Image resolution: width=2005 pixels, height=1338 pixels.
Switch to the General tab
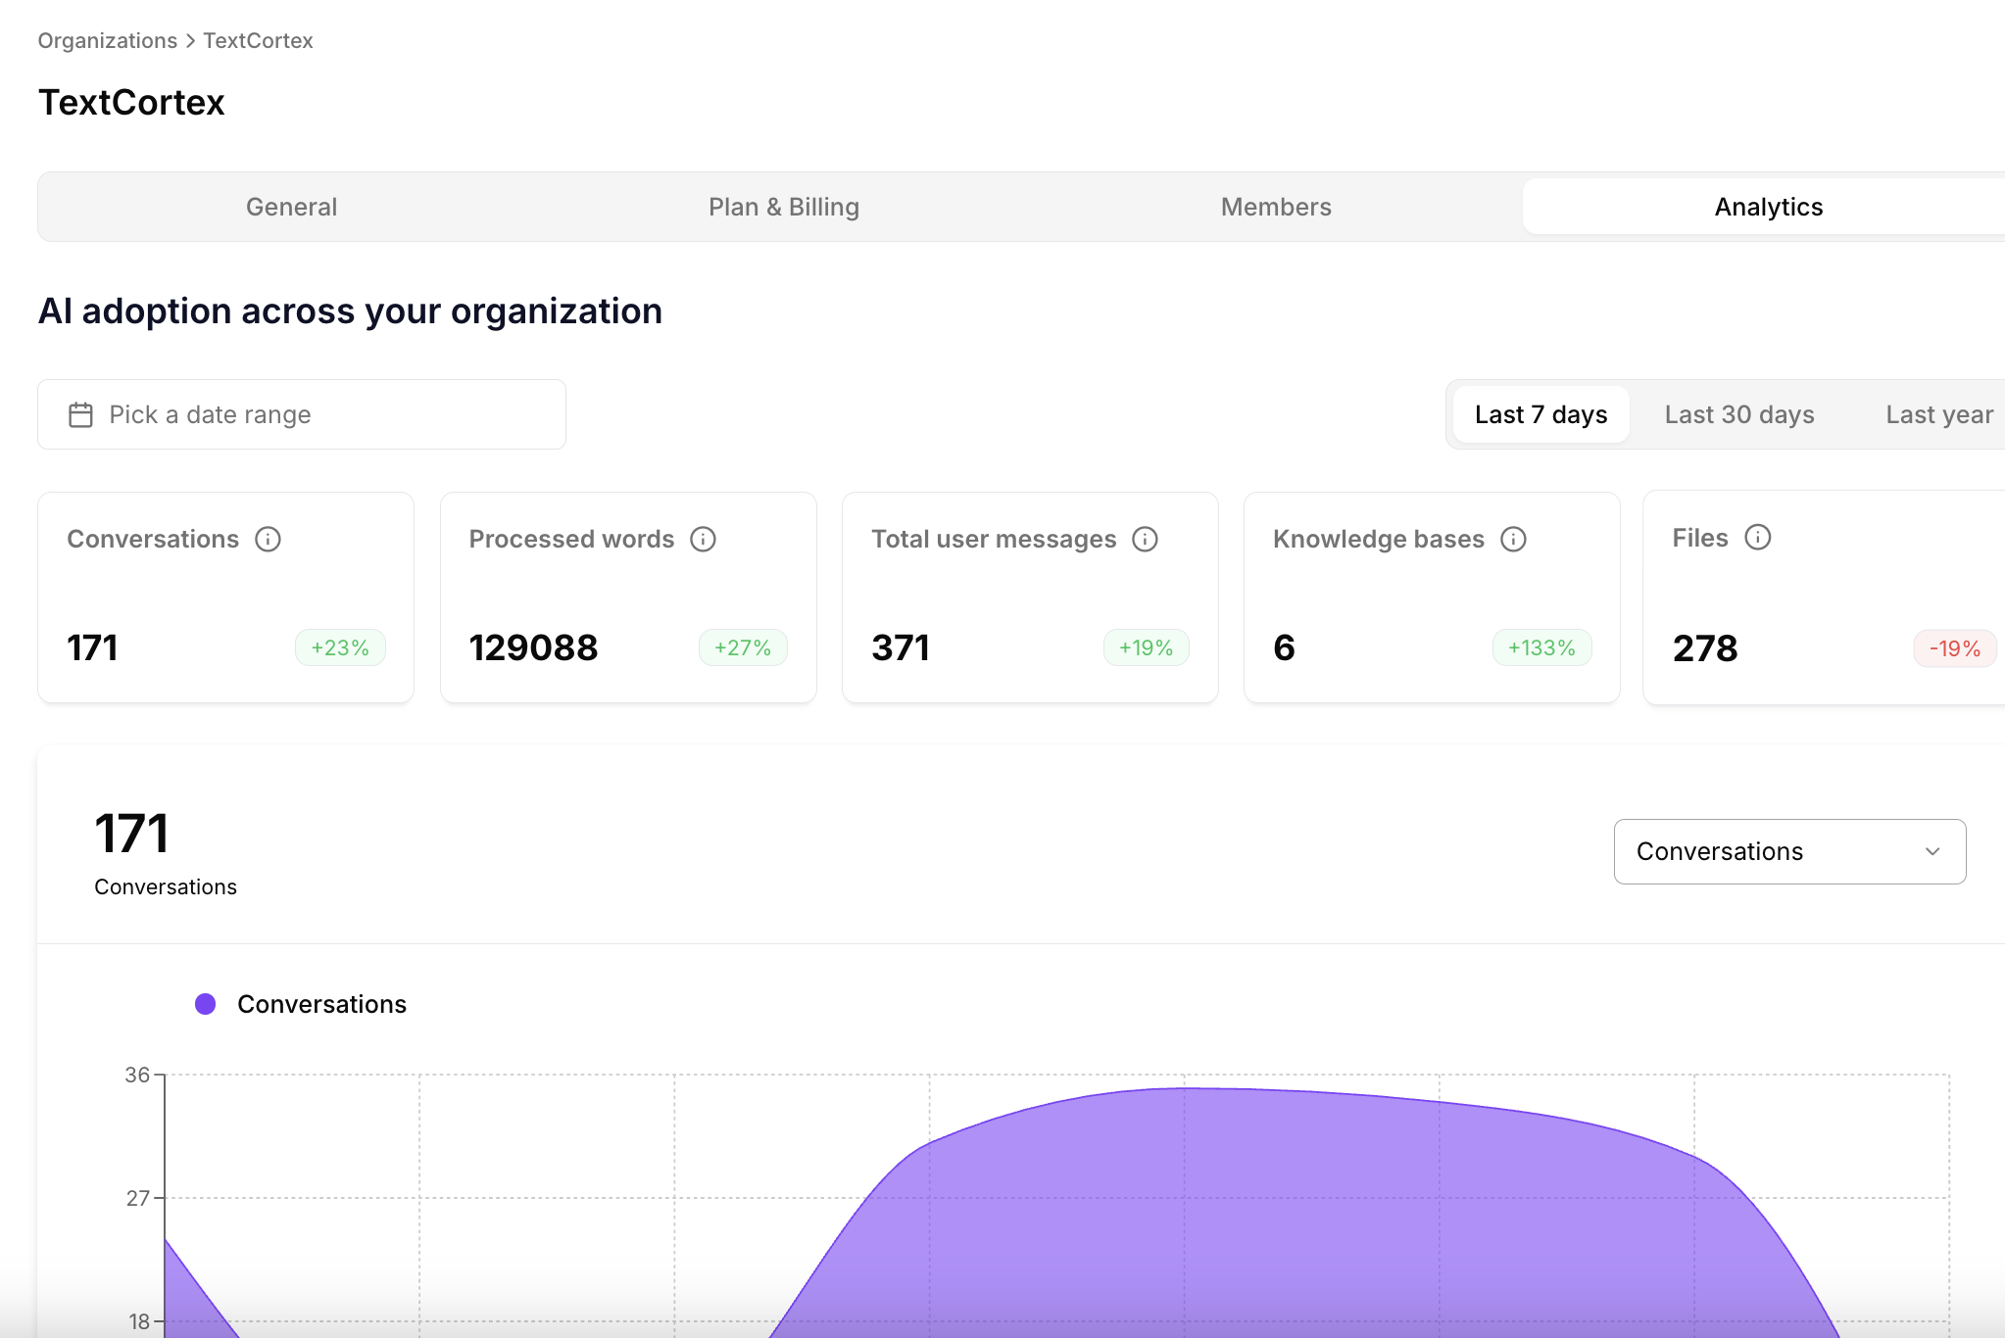[291, 207]
